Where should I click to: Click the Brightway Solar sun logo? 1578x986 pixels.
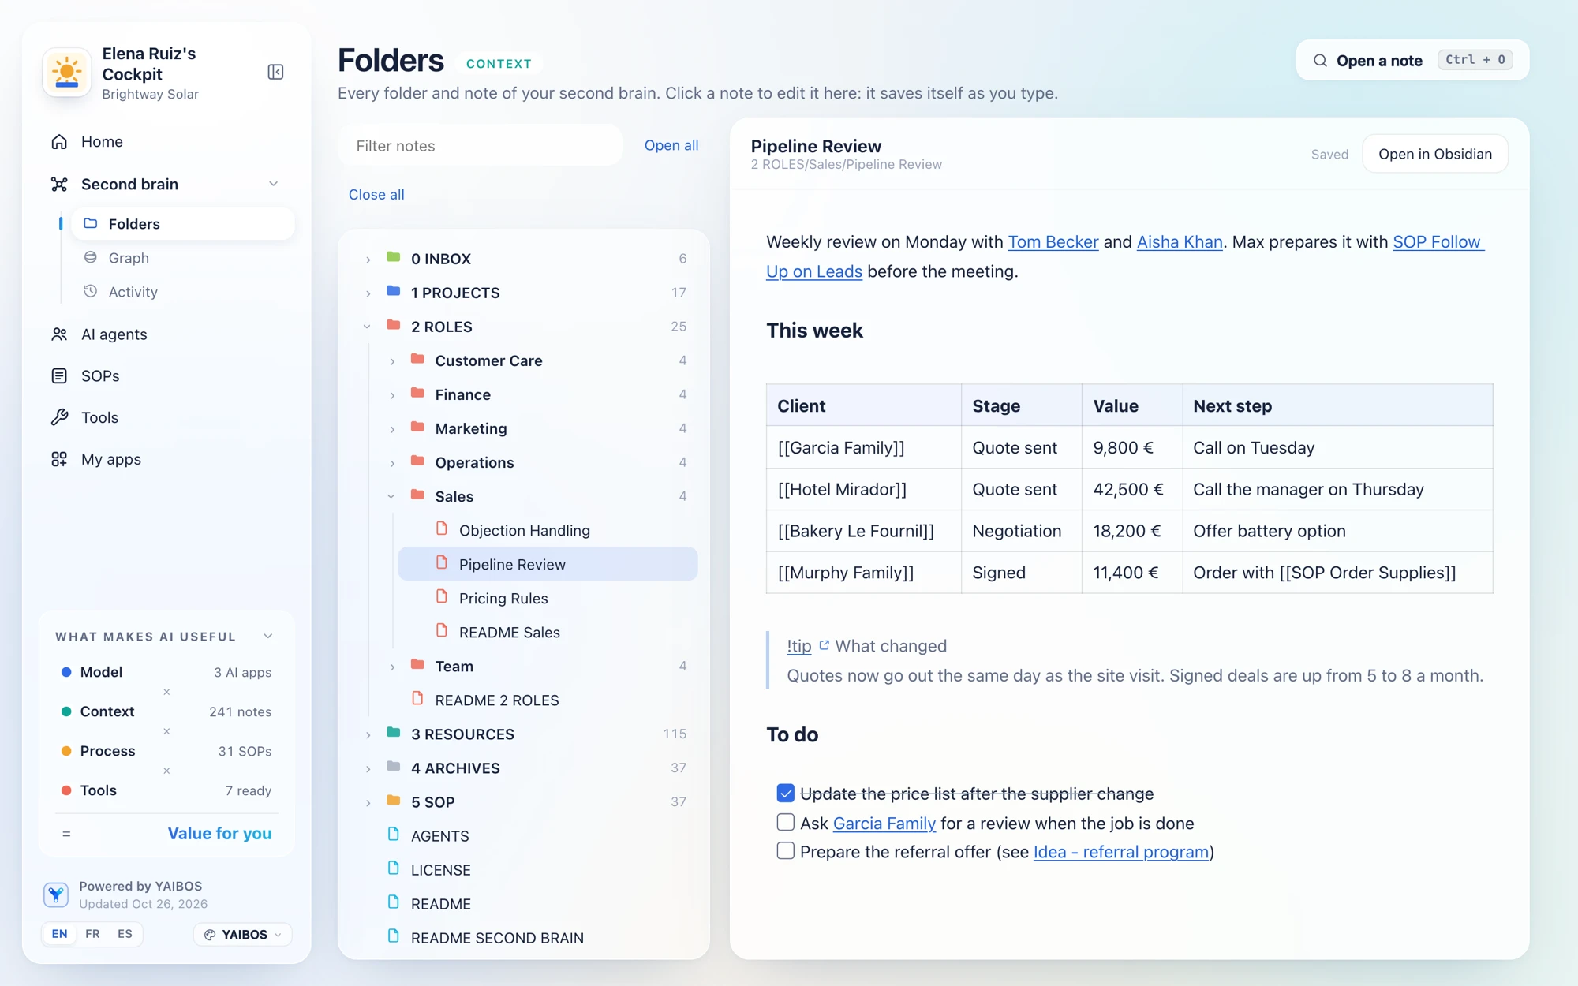67,73
